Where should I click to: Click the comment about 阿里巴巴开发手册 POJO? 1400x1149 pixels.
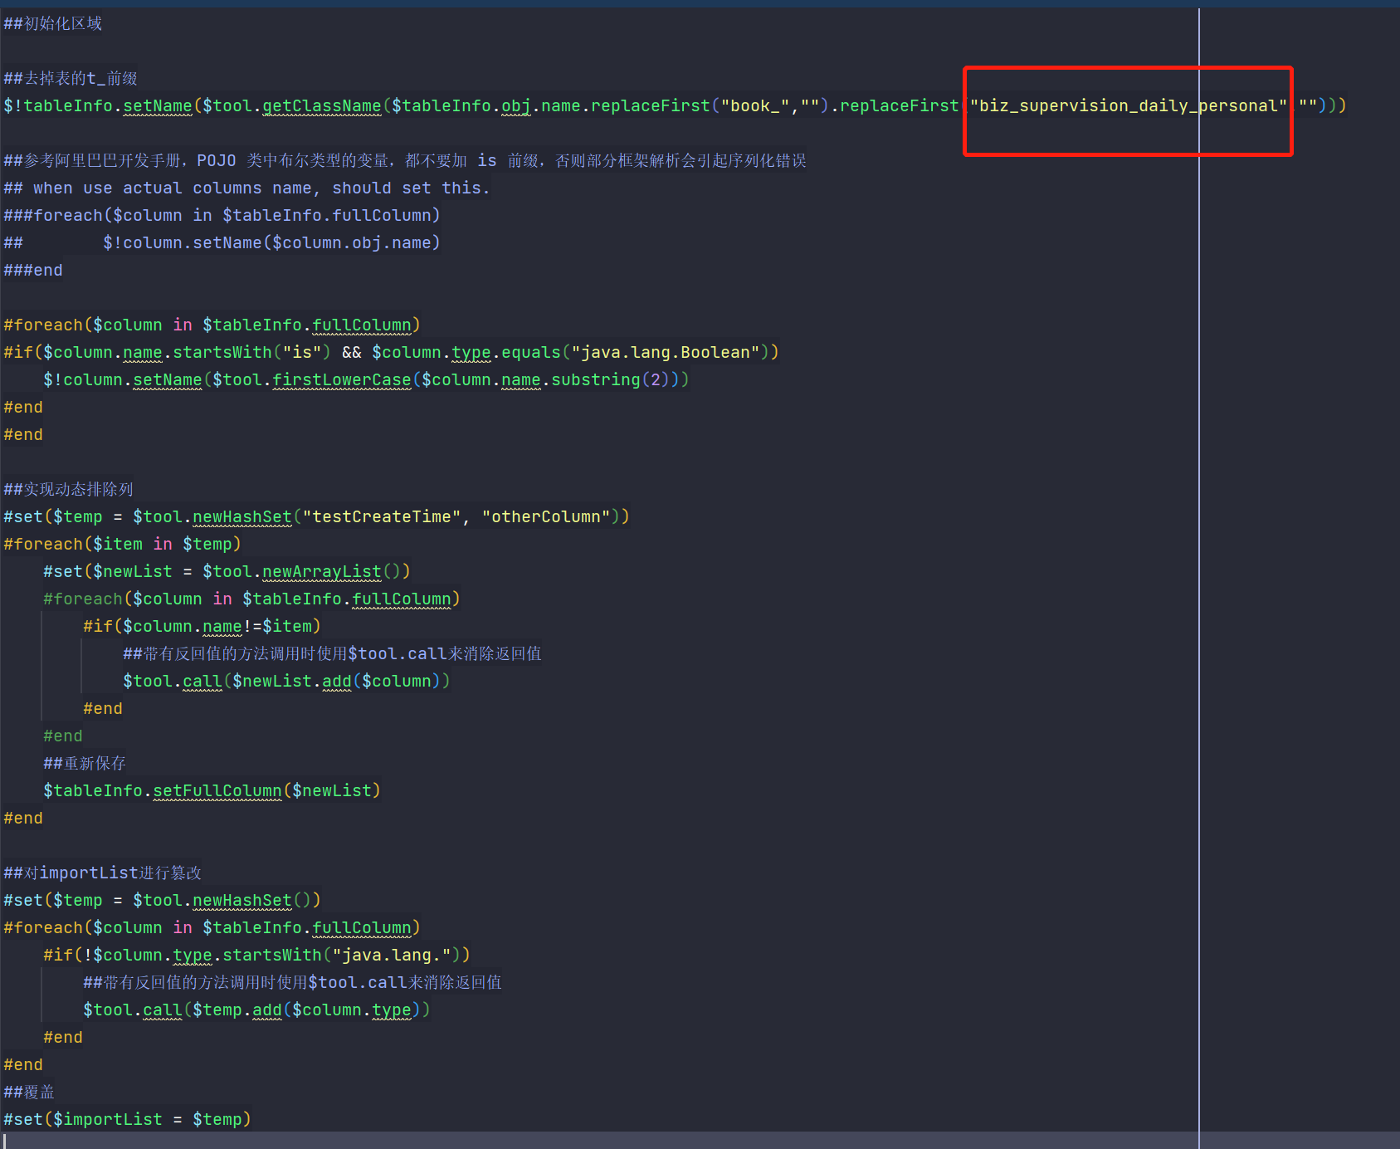405,160
